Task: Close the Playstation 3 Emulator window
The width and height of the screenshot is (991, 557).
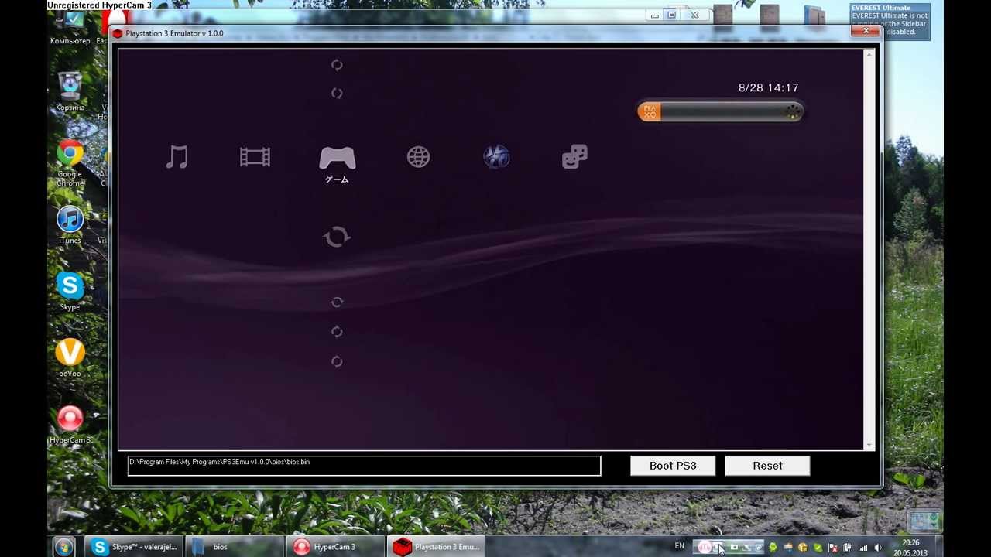Action: click(866, 31)
